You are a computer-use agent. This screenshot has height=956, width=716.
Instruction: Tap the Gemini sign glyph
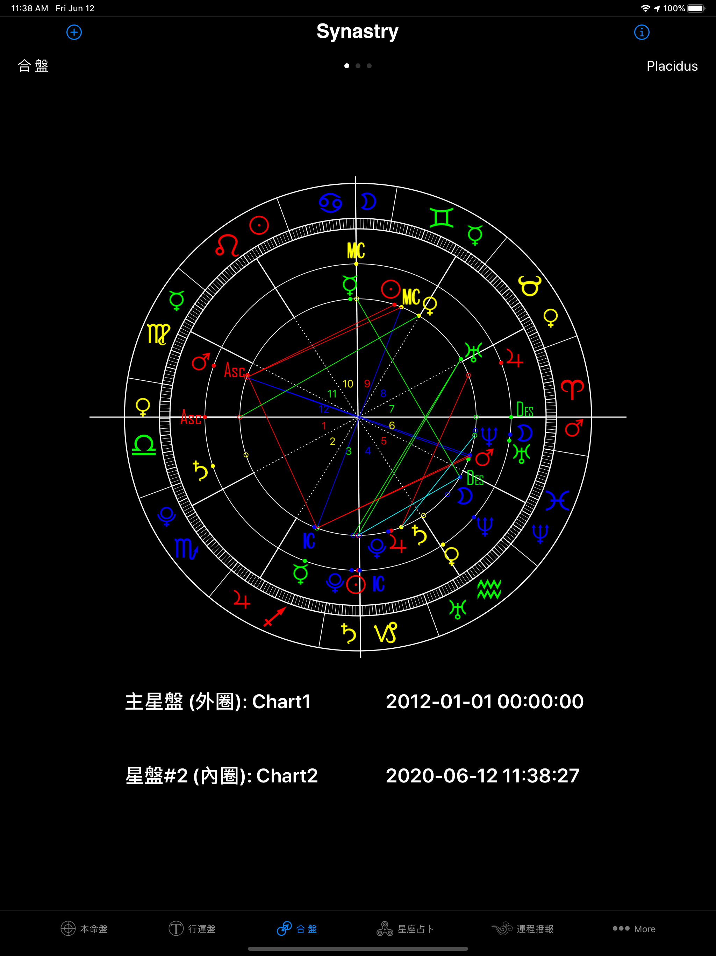click(442, 217)
